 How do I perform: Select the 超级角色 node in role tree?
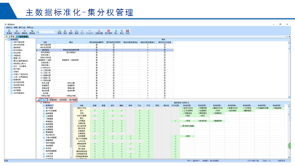click(x=17, y=48)
